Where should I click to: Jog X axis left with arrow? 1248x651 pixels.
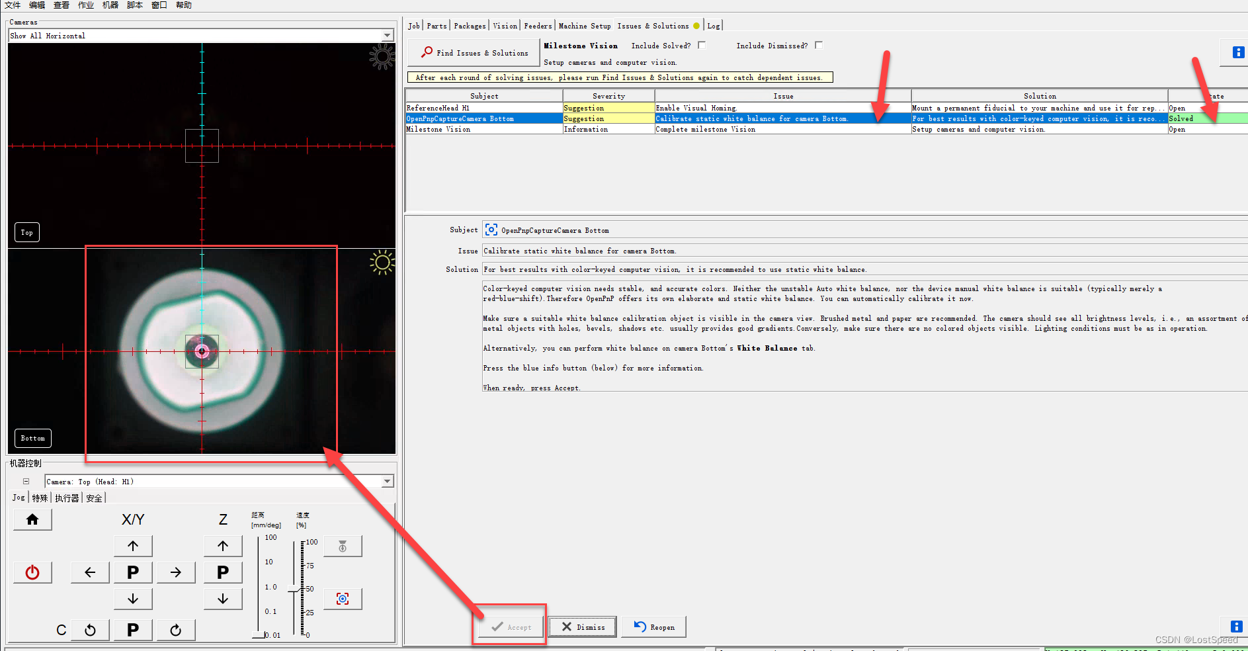tap(90, 572)
